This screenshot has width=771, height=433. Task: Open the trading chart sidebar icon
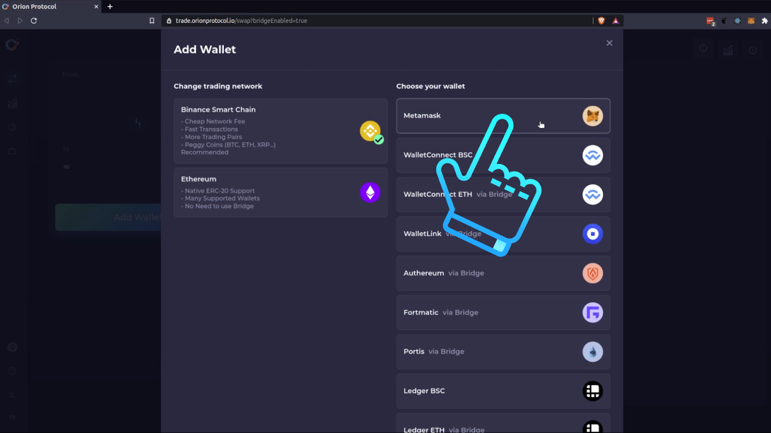[x=13, y=103]
